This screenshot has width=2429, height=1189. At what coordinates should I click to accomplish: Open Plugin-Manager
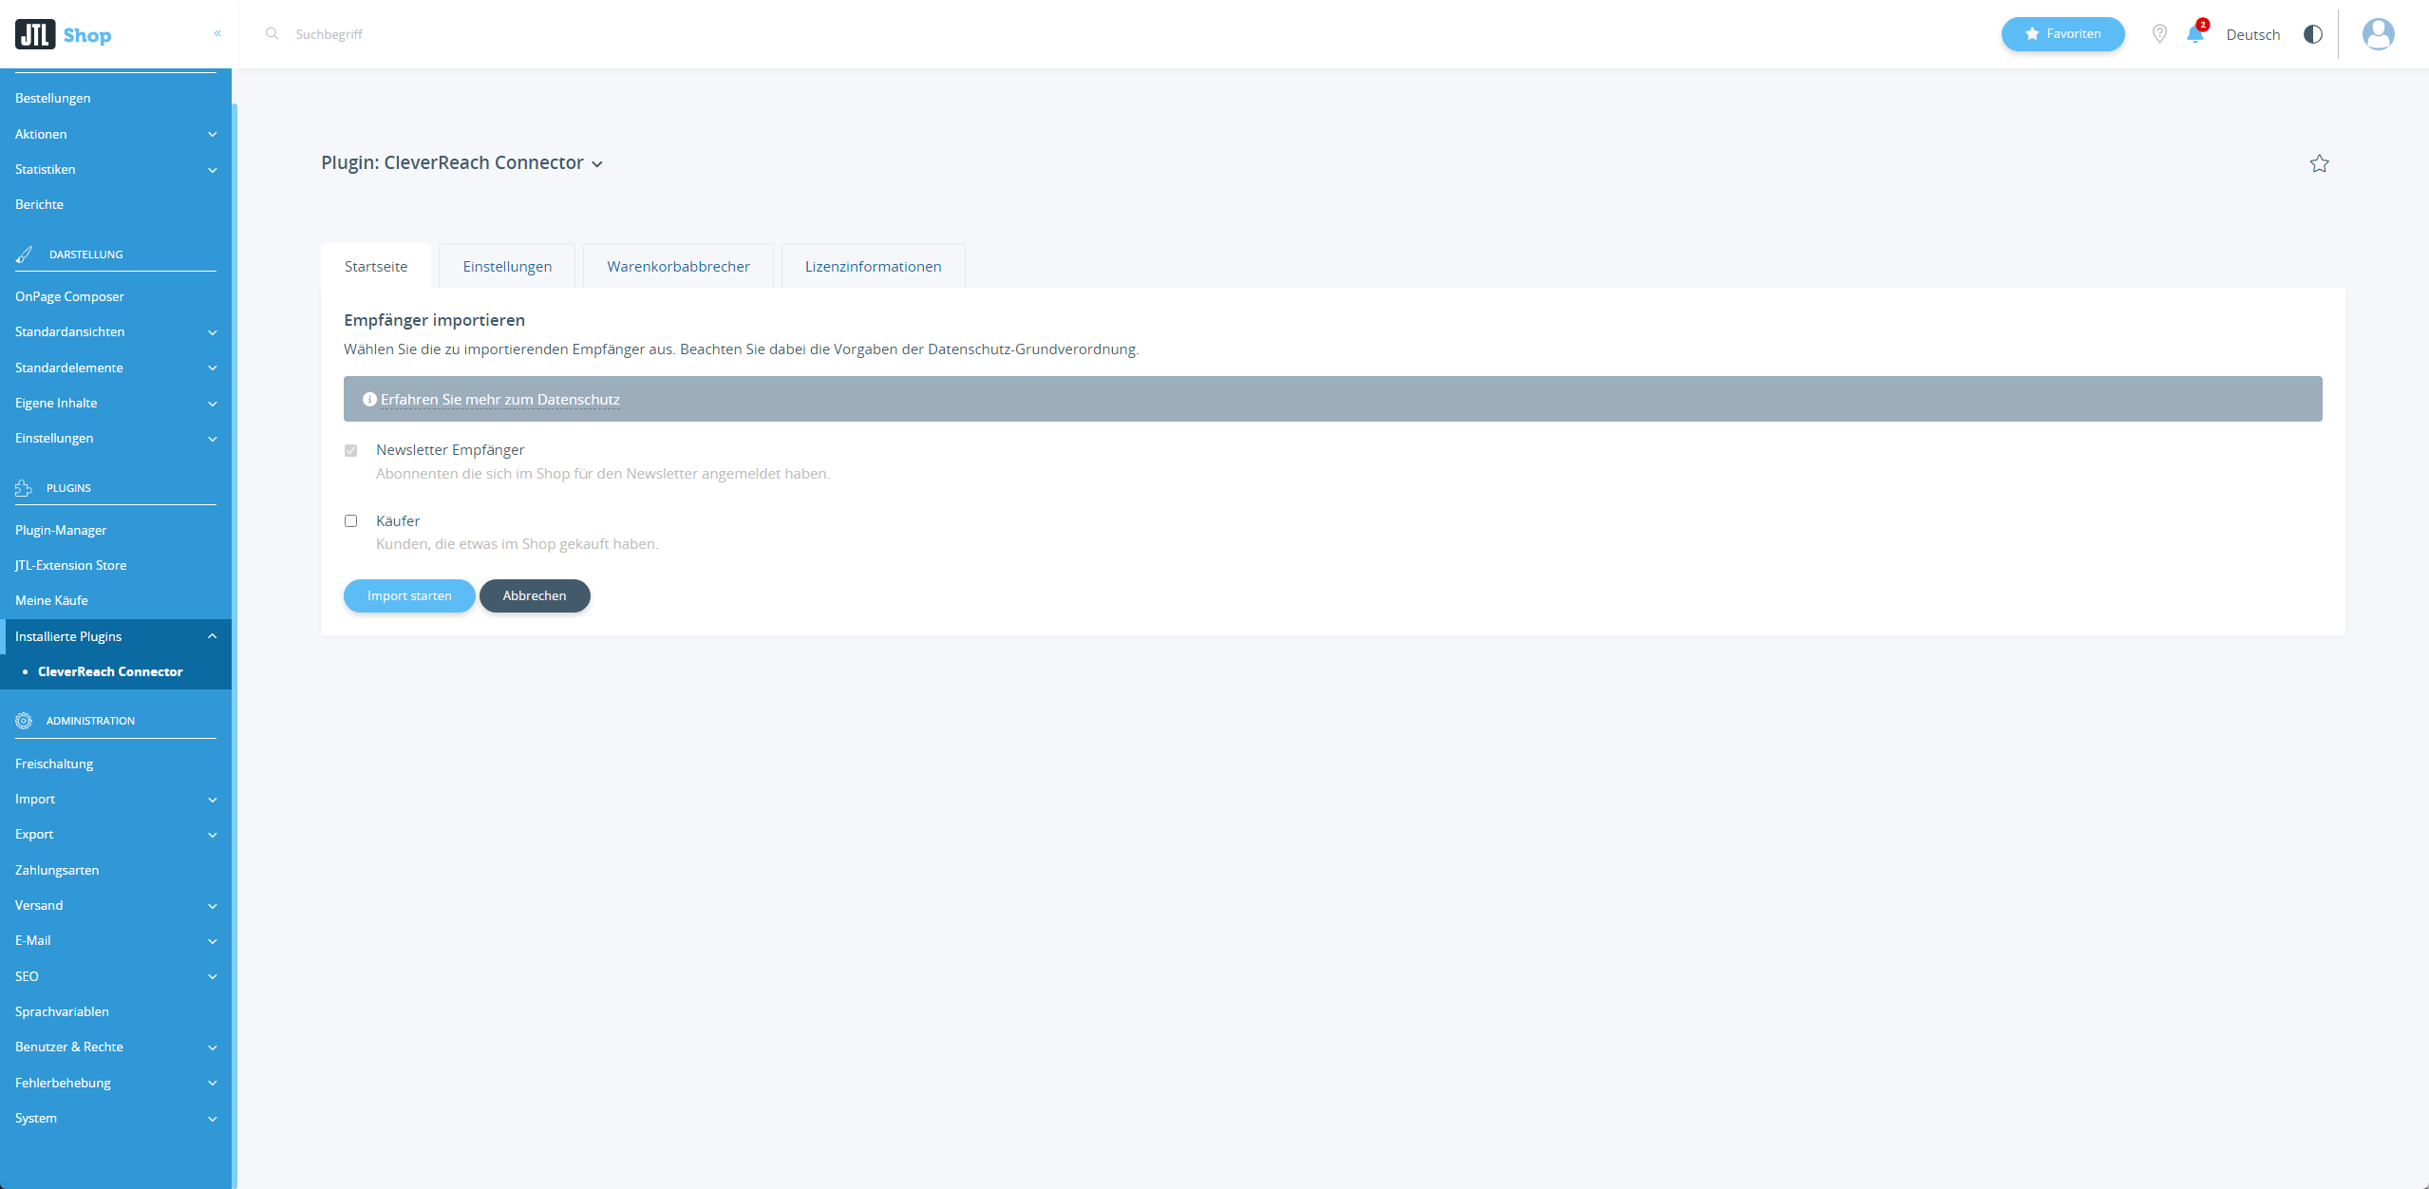point(61,530)
